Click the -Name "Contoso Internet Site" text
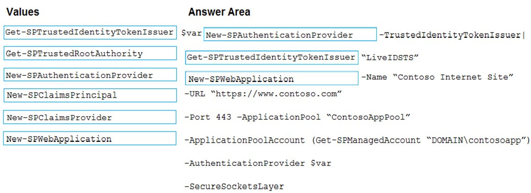531x193 pixels. coord(438,77)
